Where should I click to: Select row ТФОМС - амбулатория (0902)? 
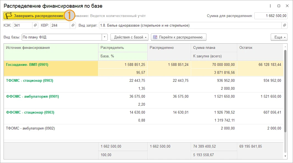point(143,132)
